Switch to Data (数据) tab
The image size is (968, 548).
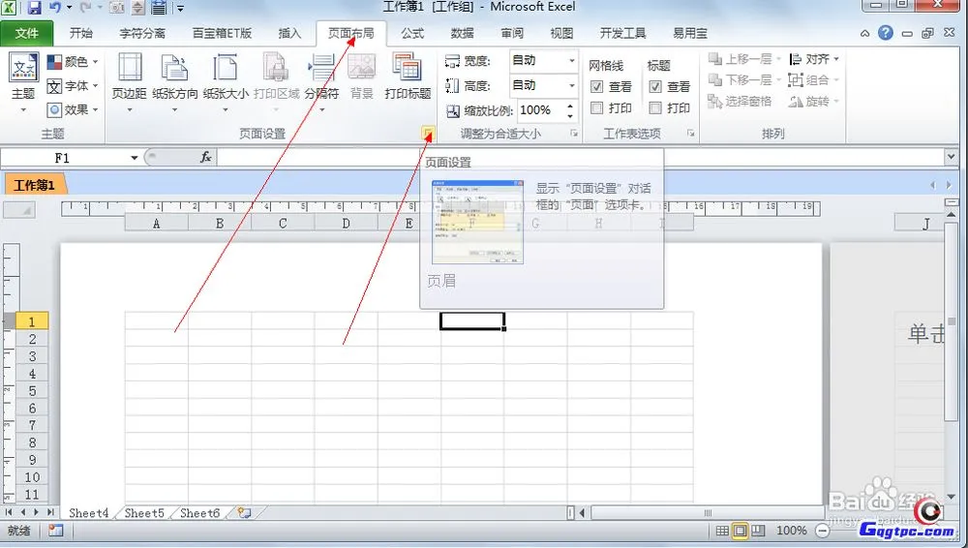coord(463,33)
